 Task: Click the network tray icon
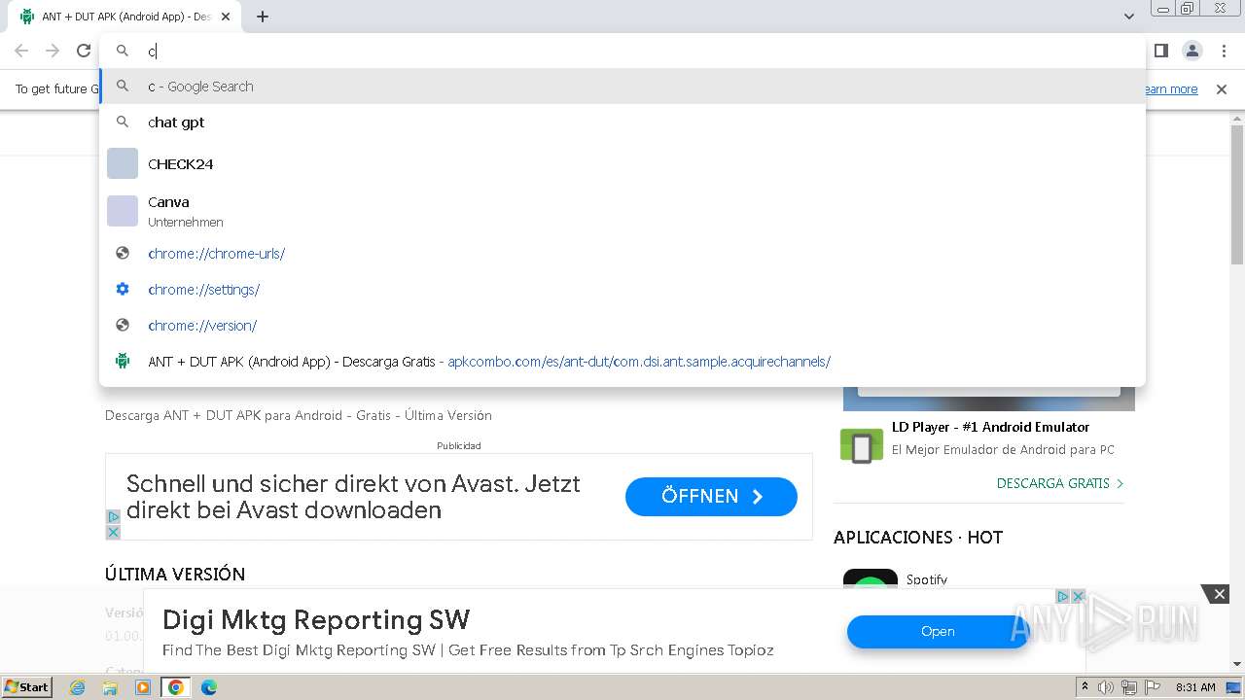point(1129,687)
